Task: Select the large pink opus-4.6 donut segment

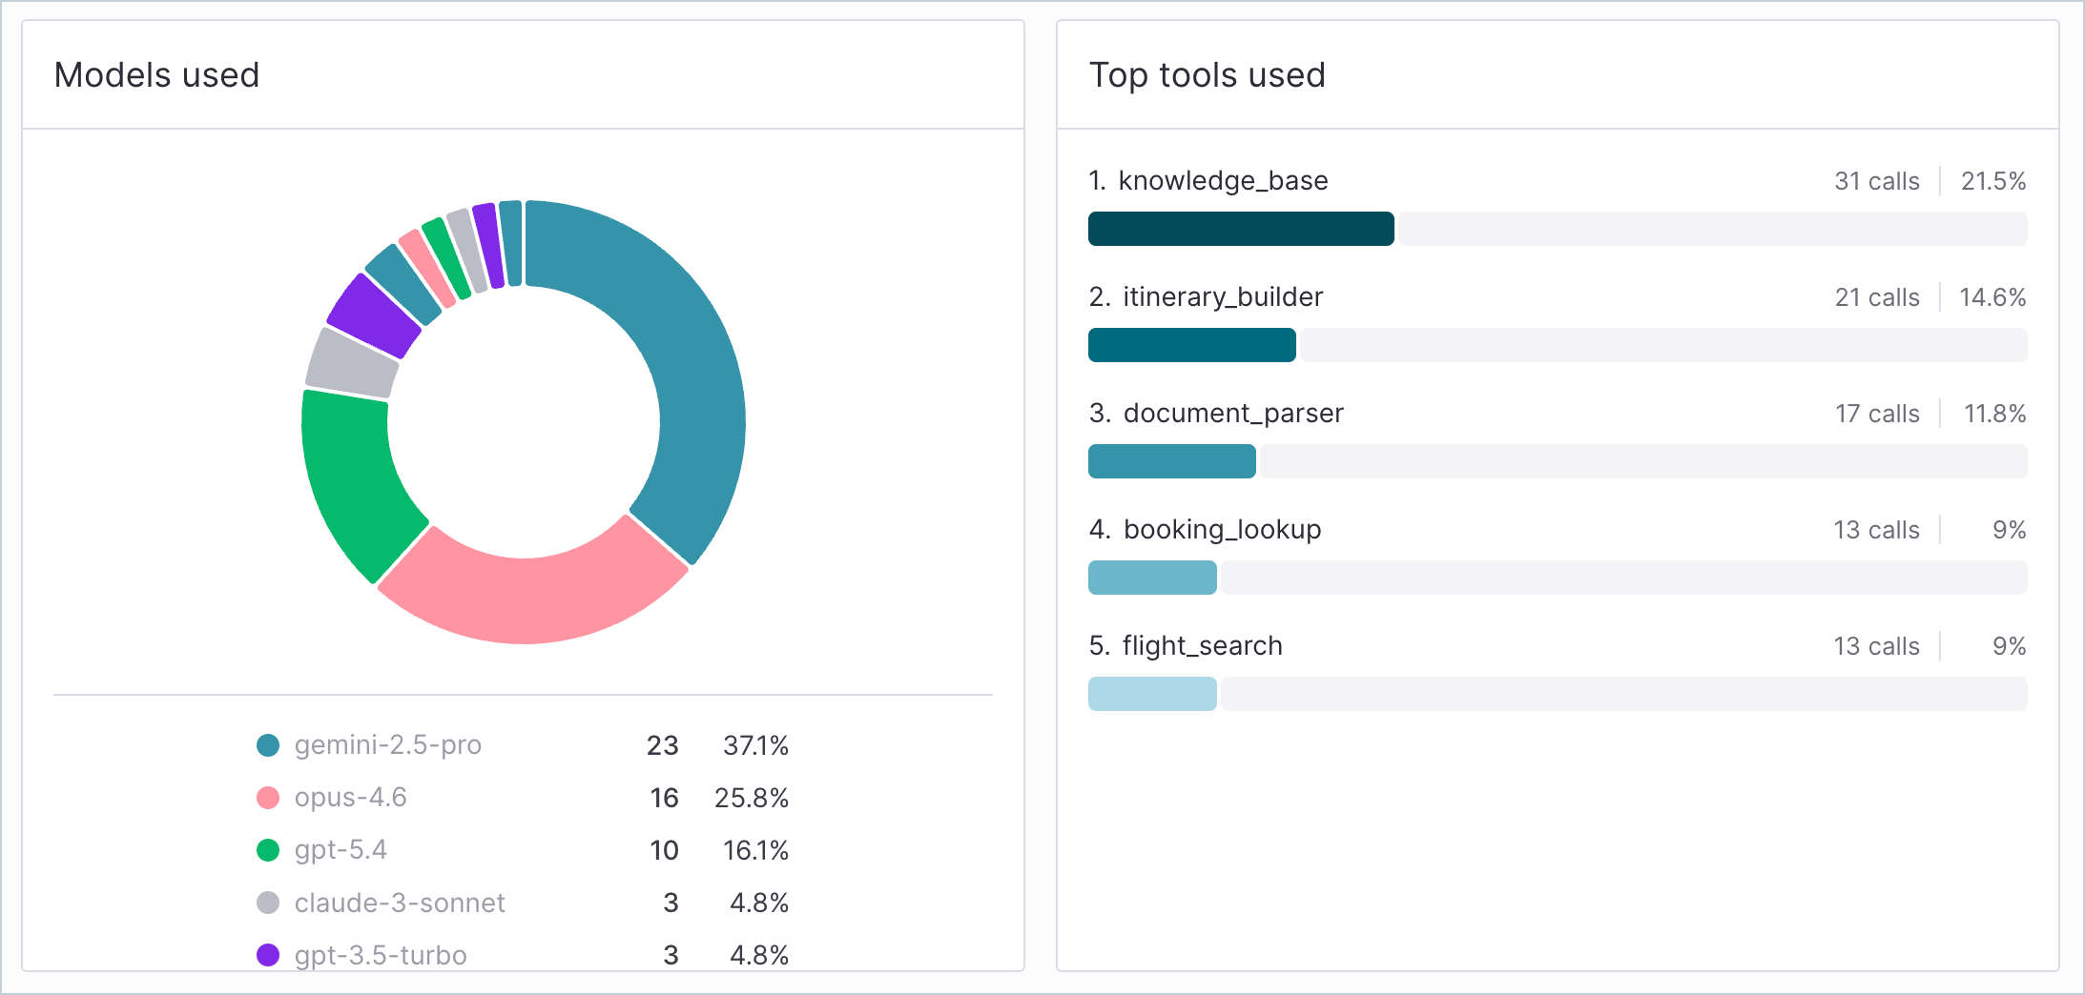Action: [x=529, y=599]
